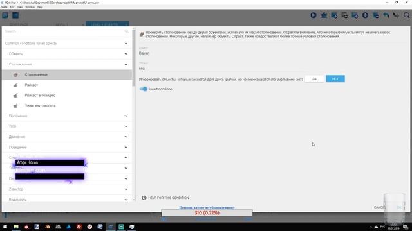
Task: Open the Help menu
Action: point(40,7)
